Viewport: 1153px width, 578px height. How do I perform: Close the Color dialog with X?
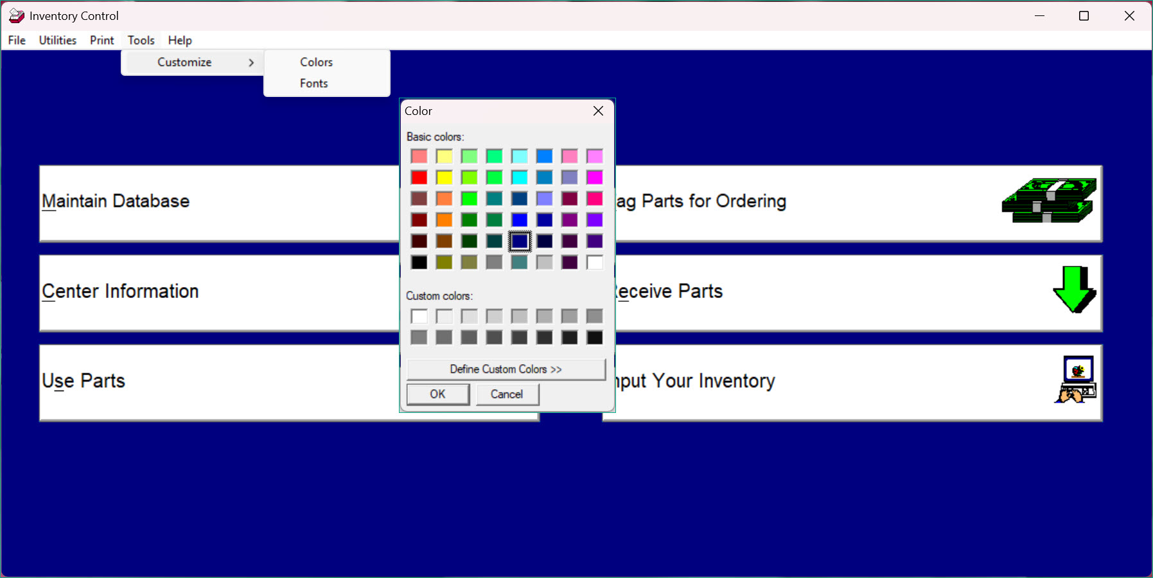598,111
